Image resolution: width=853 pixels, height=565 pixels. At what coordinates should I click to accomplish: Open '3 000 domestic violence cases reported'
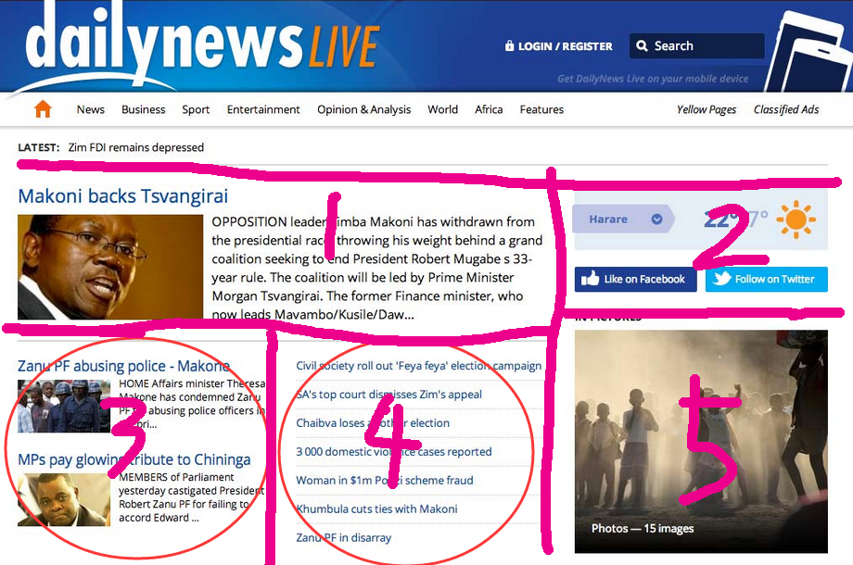click(394, 452)
